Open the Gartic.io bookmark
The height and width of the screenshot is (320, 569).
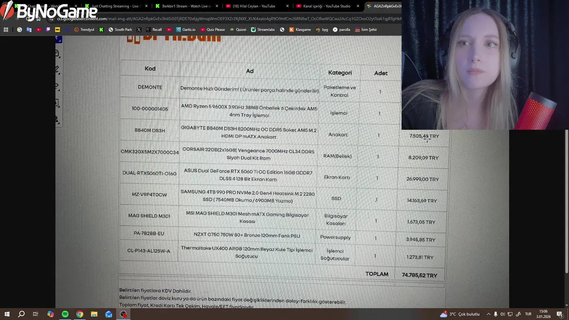point(185,30)
